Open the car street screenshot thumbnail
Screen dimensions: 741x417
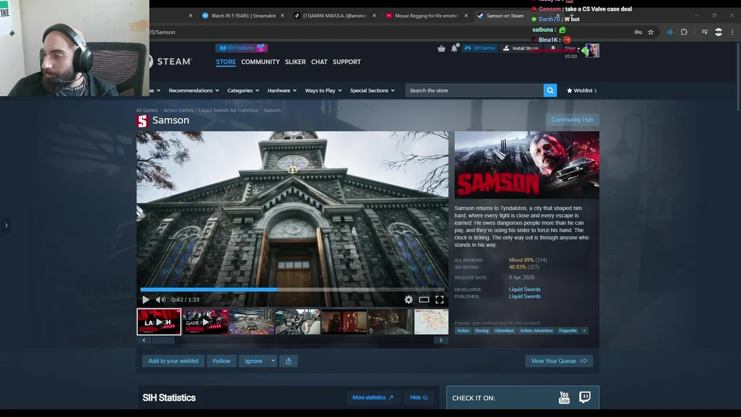click(251, 322)
